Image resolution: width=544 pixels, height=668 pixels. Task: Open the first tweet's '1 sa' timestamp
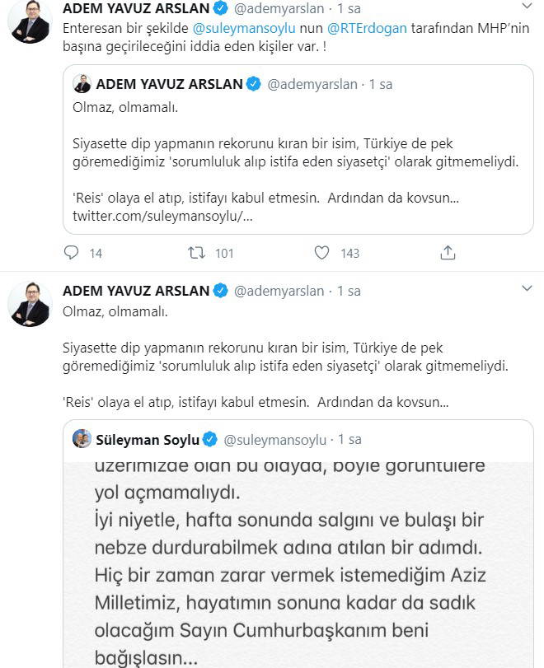point(342,9)
